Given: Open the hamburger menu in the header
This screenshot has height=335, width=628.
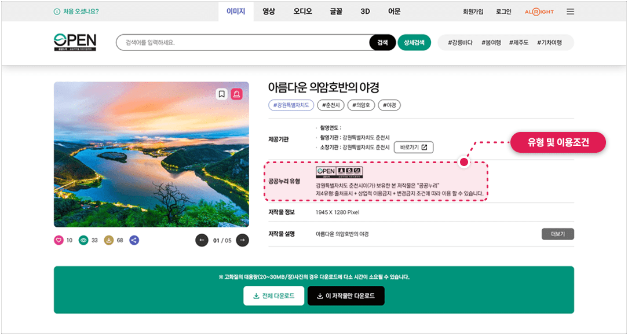Looking at the screenshot, I should point(570,11).
